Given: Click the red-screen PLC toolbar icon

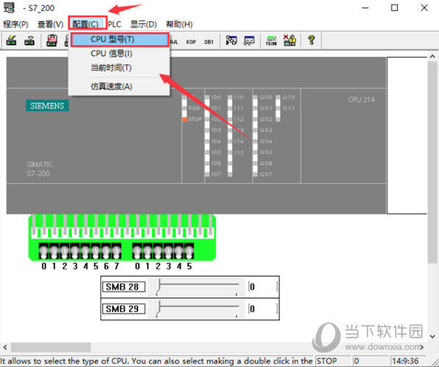Looking at the screenshot, I should [x=51, y=41].
